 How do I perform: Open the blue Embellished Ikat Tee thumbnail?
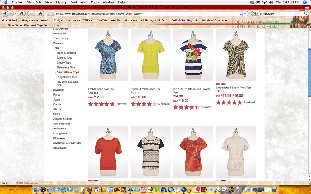pyautogui.click(x=108, y=55)
